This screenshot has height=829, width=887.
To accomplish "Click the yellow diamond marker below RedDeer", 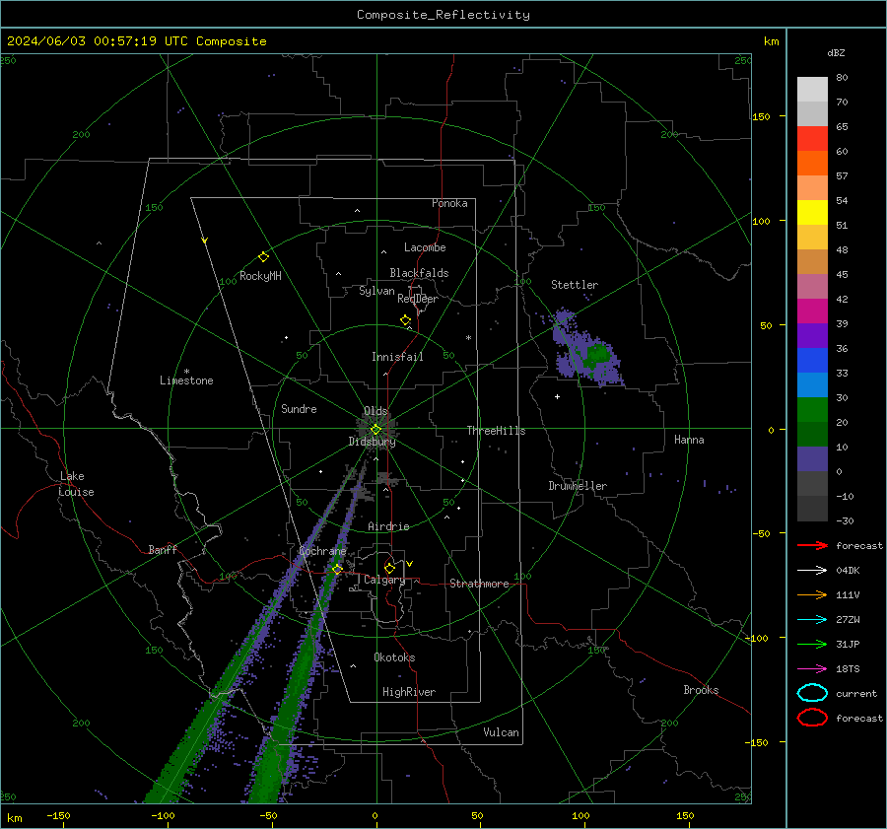I will pyautogui.click(x=405, y=320).
